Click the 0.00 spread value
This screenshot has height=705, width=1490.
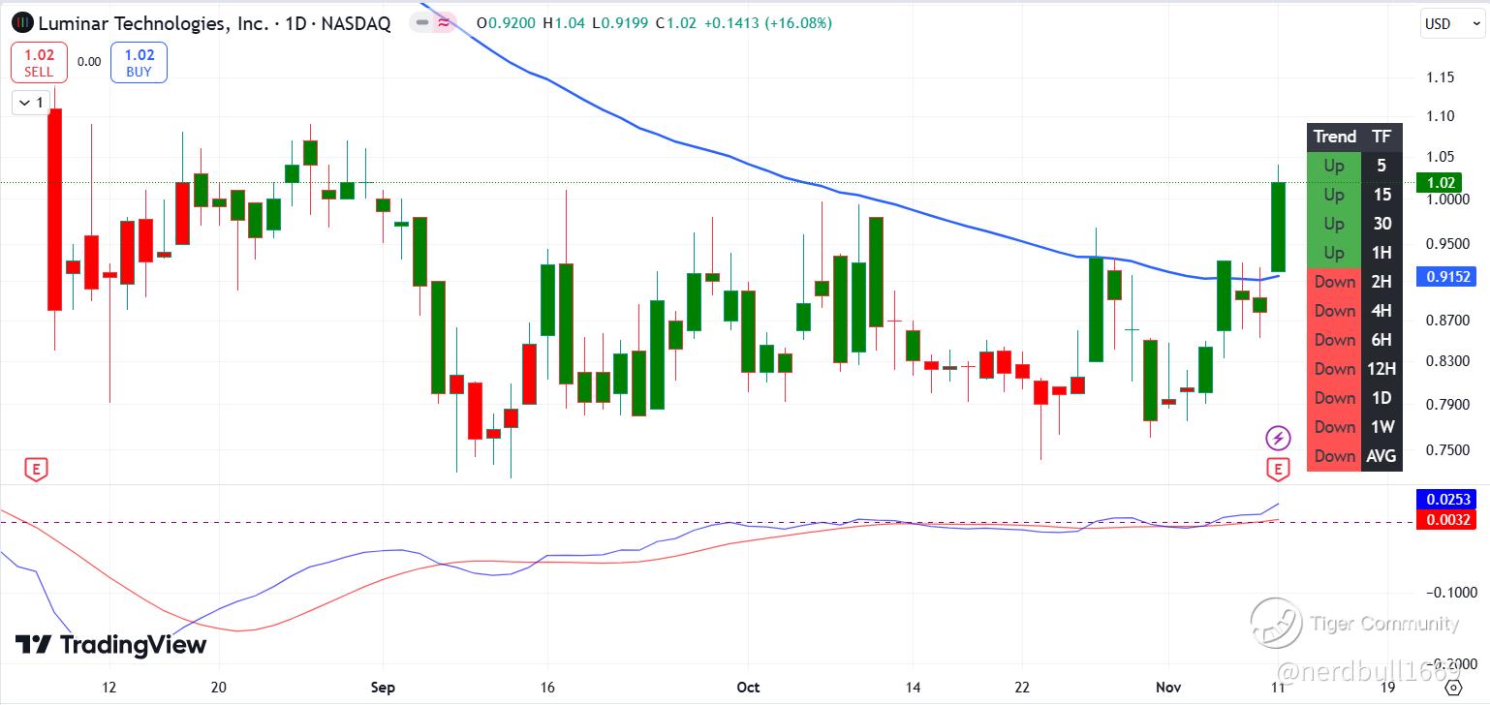point(89,62)
